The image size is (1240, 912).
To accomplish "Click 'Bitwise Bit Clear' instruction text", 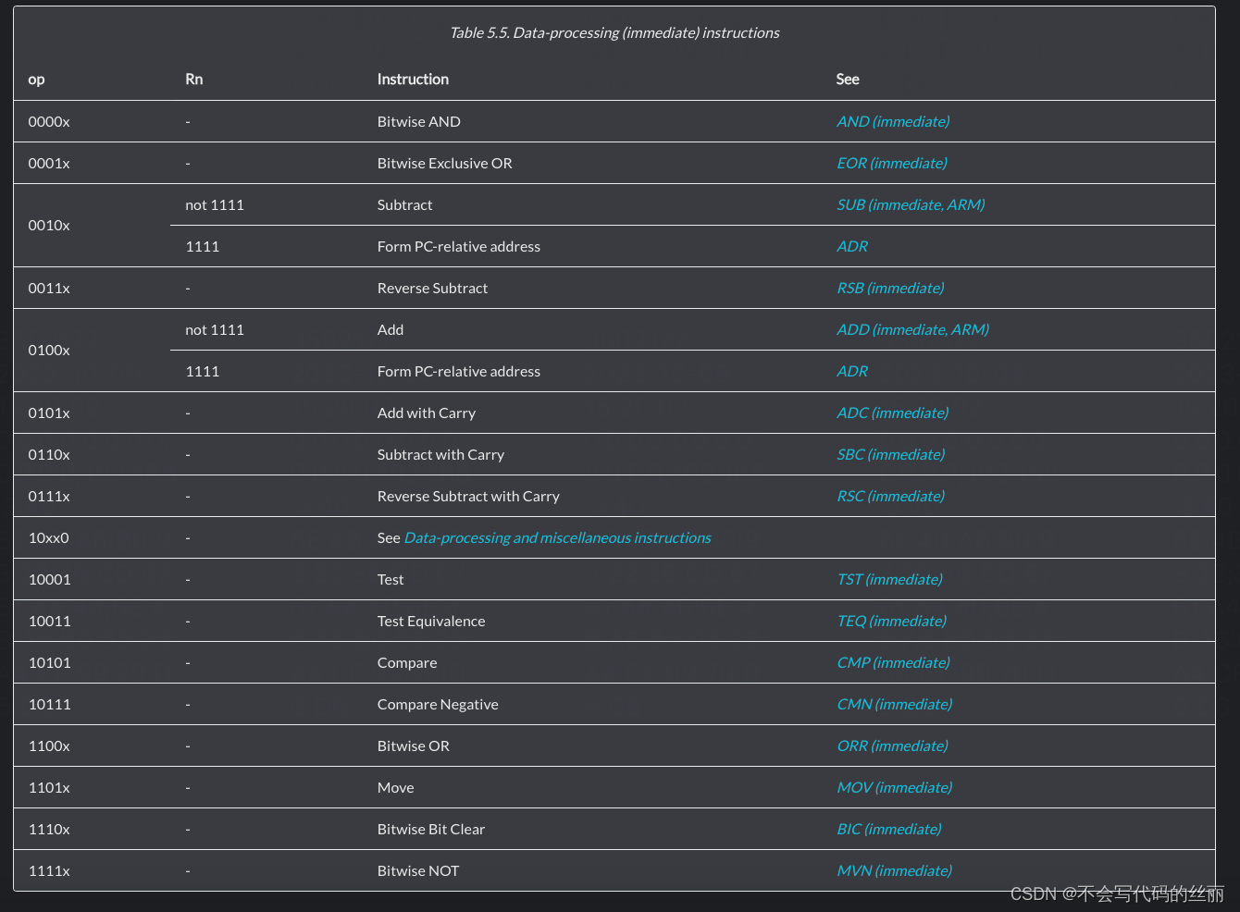I will tap(431, 829).
